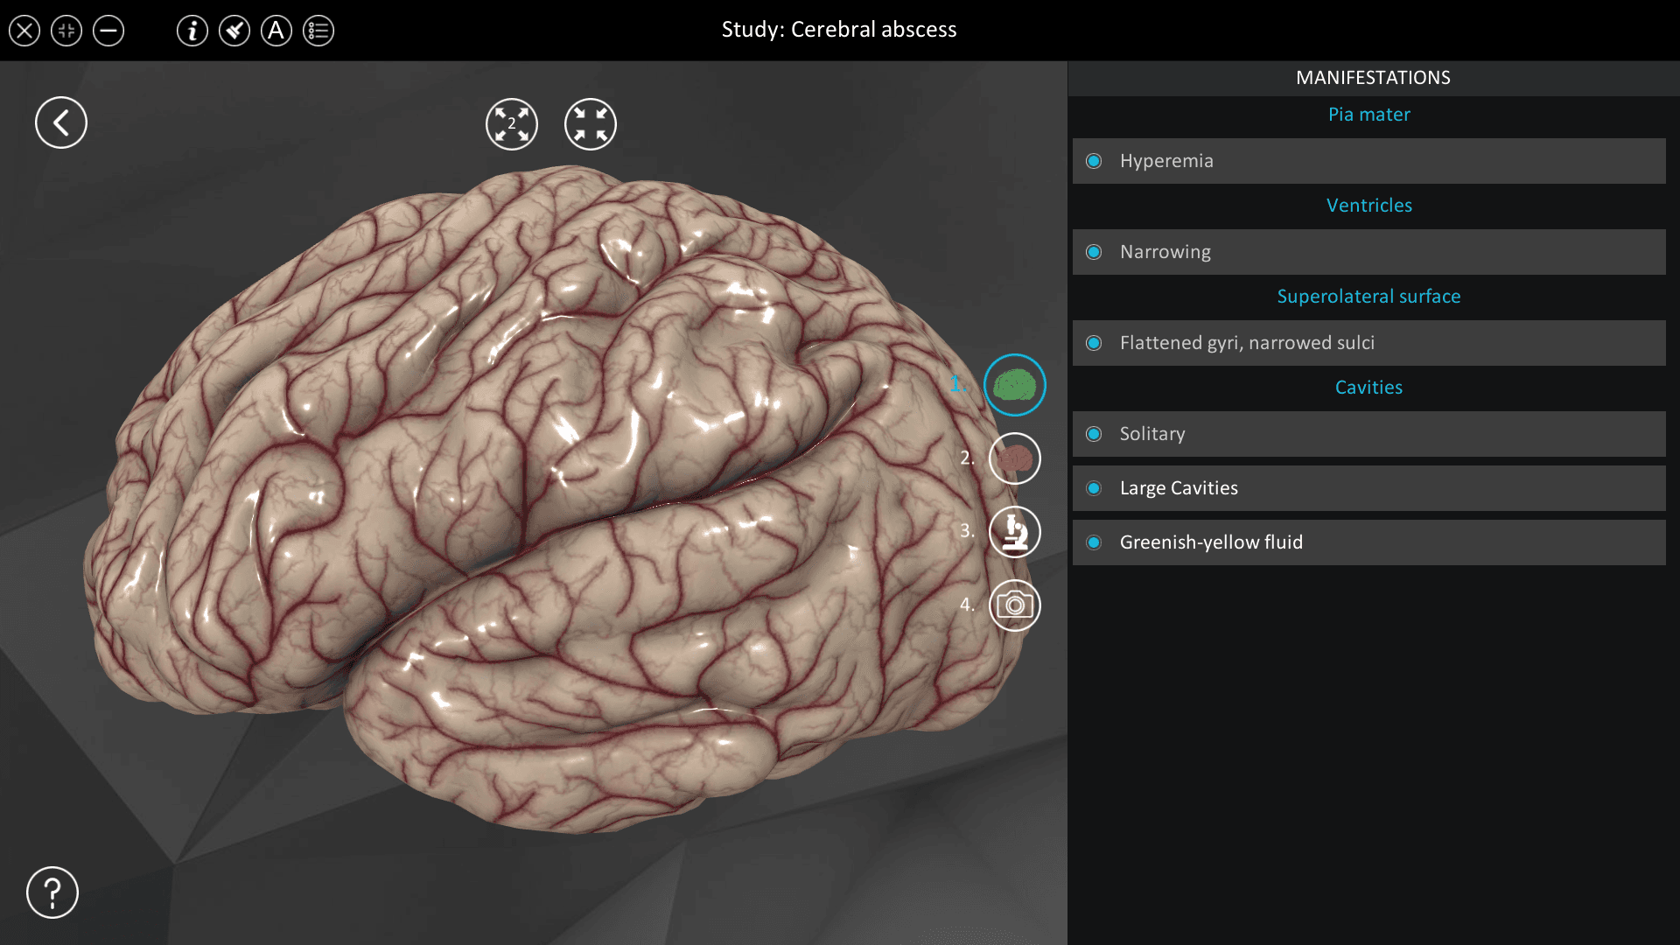Select the Hyperemia manifestation row

[x=1369, y=161]
